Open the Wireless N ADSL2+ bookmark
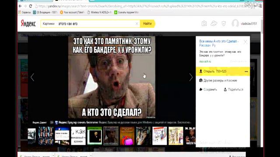This screenshot has width=280, height=157. (99, 12)
